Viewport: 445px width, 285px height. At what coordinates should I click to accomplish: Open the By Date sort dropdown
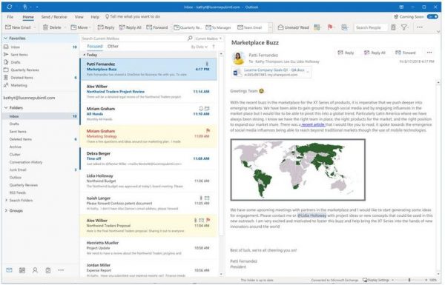point(200,47)
